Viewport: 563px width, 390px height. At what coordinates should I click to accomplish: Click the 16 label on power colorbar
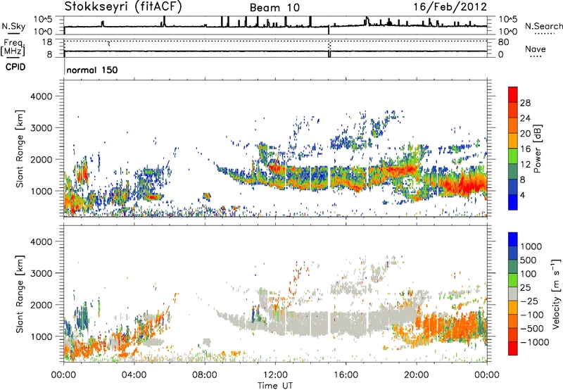point(525,149)
